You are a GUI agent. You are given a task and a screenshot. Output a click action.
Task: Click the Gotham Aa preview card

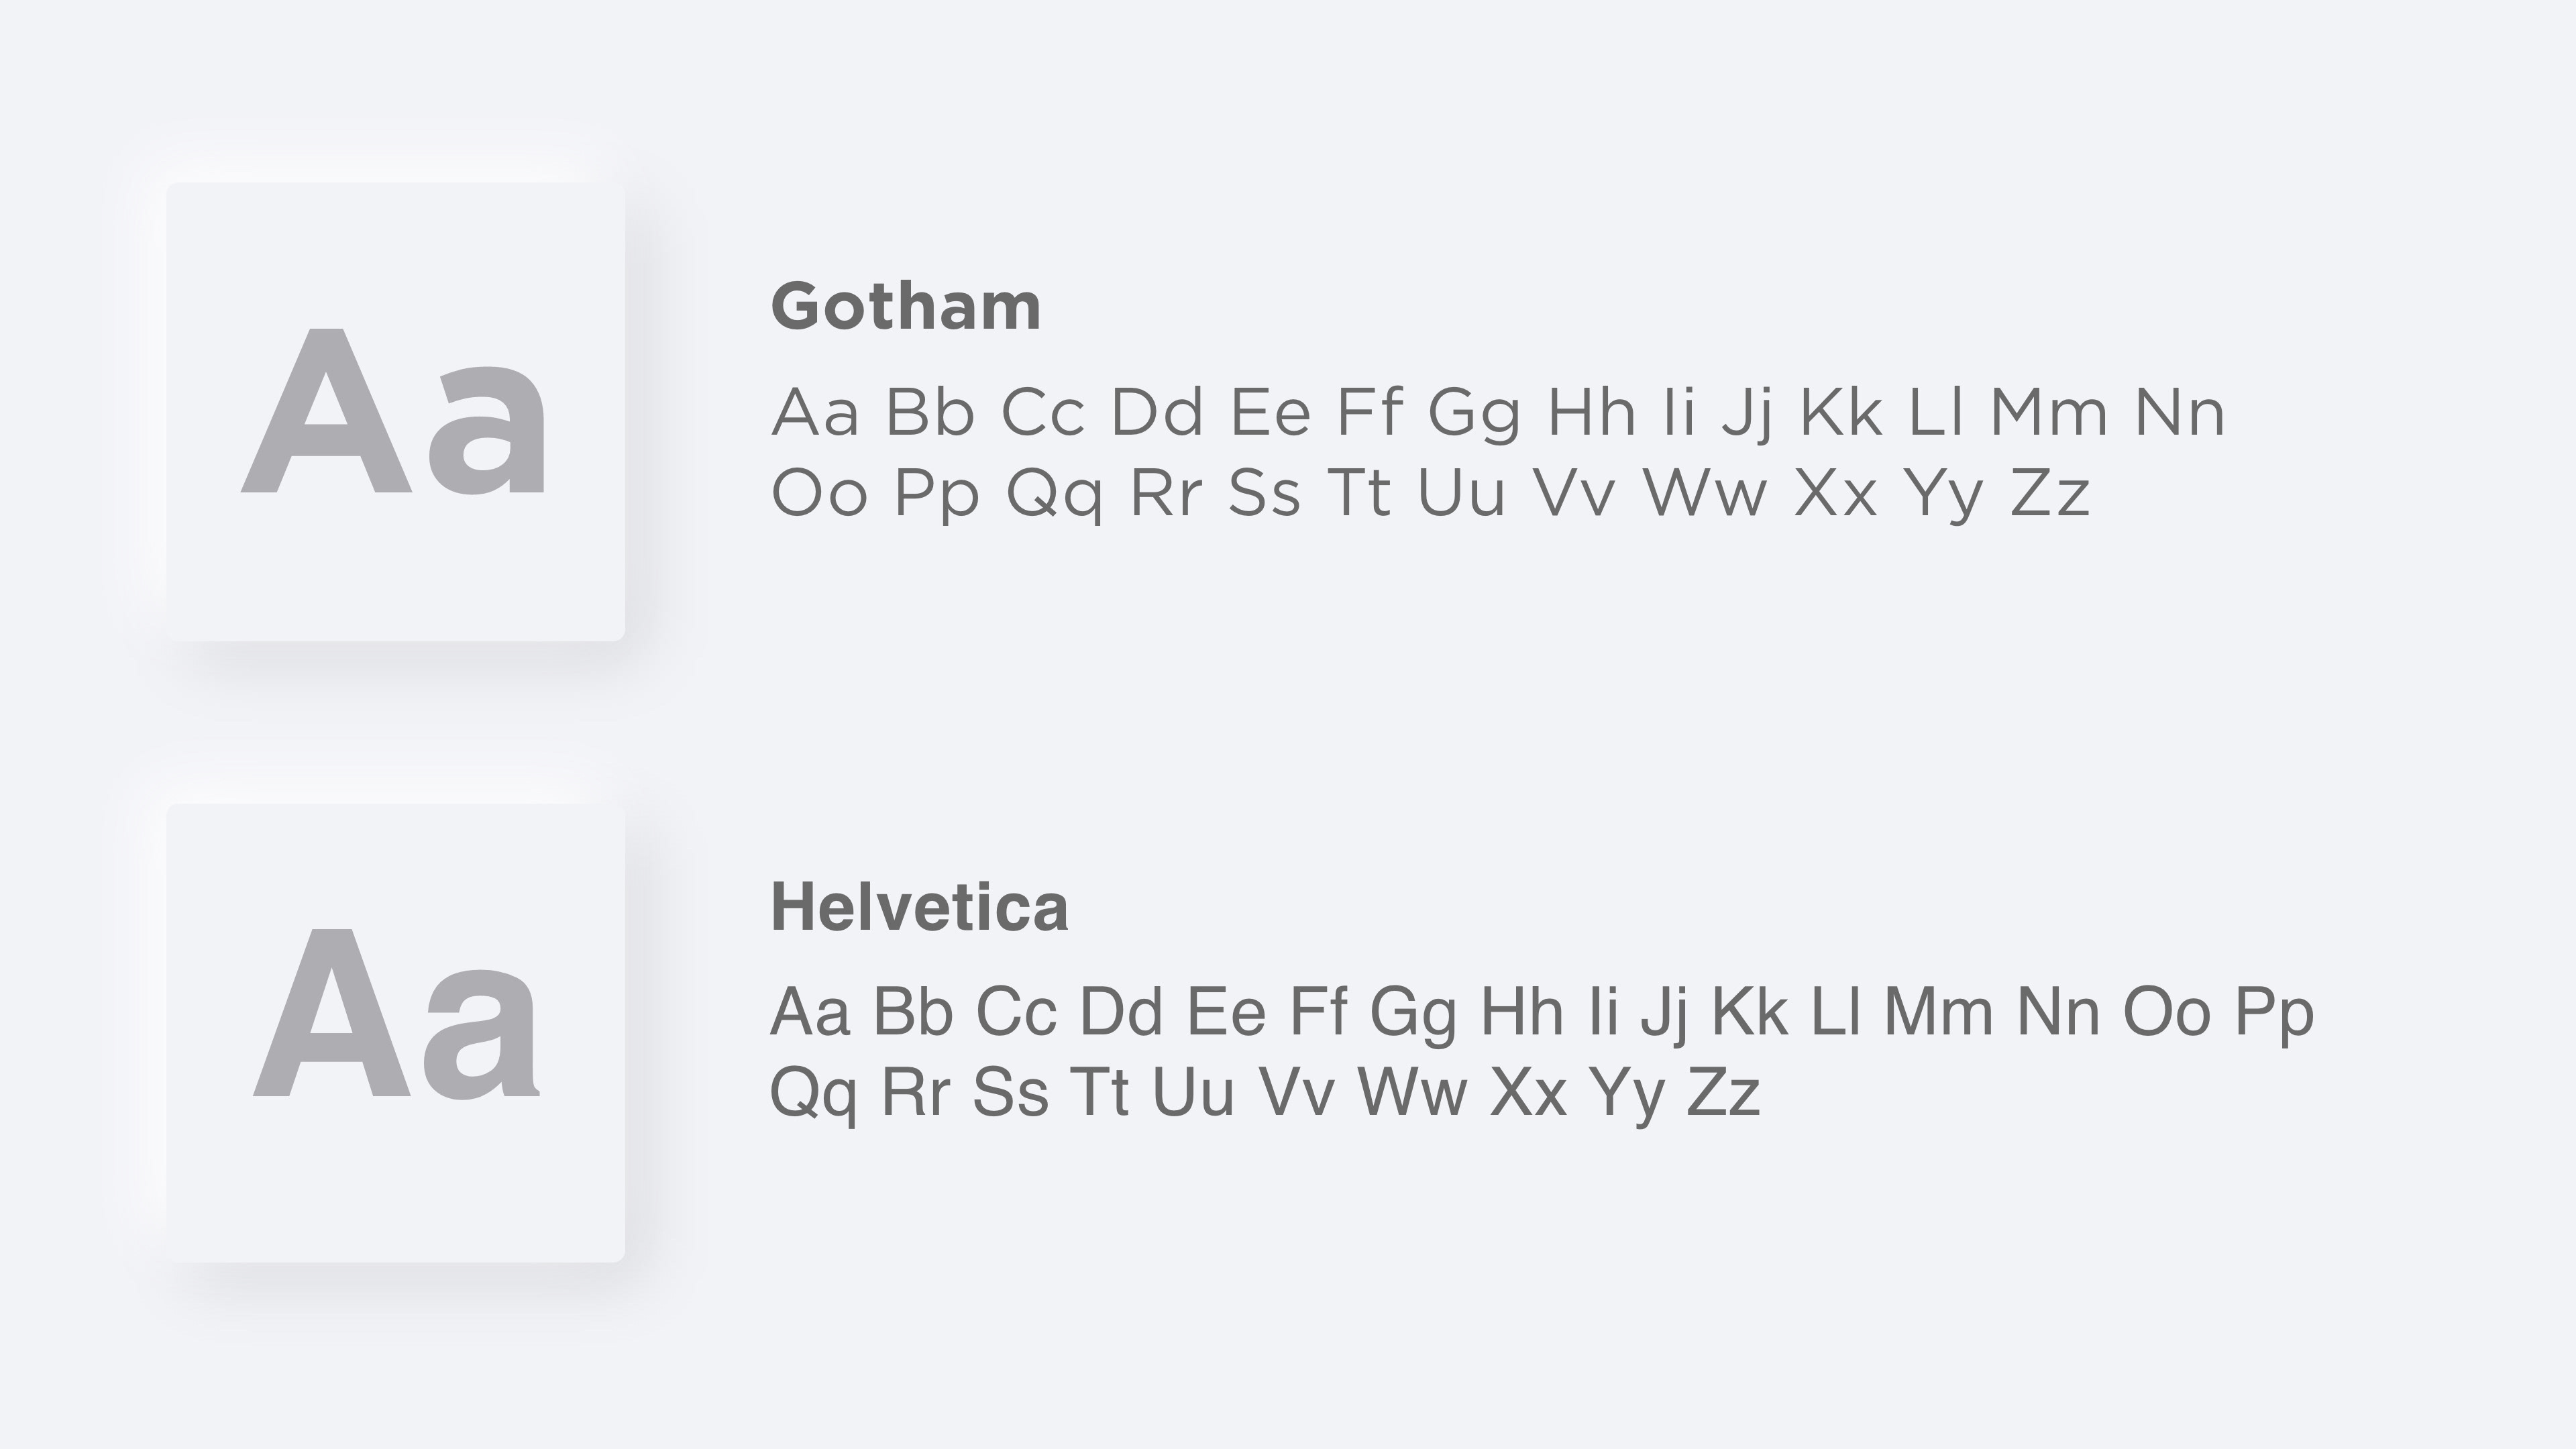pos(395,411)
